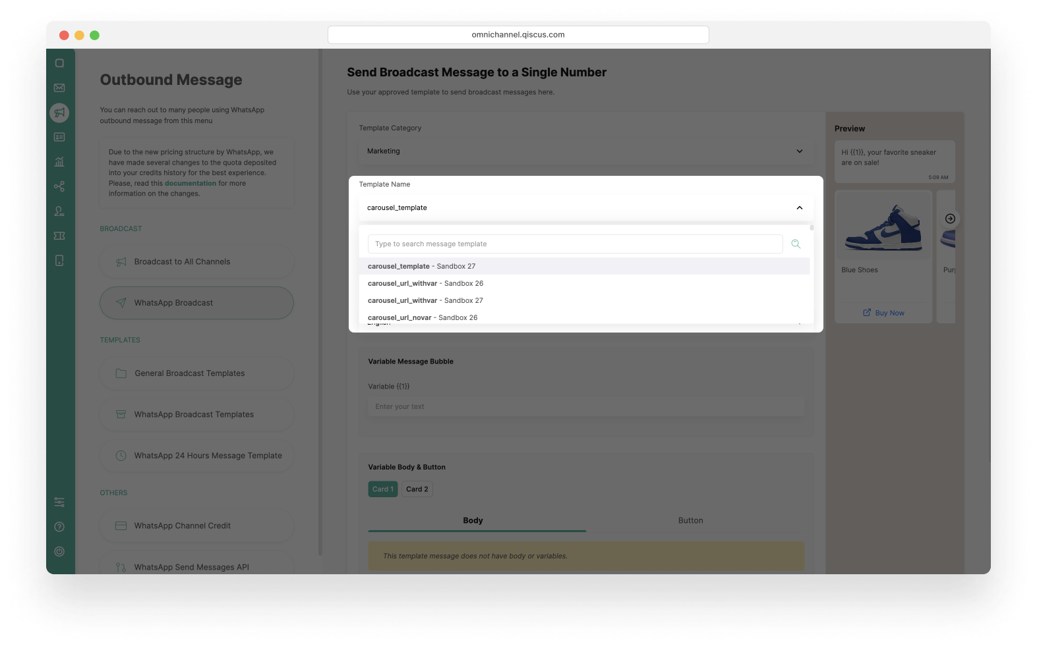This screenshot has height=646, width=1037.
Task: Open Broadcast to All Channels menu item
Action: 196,262
